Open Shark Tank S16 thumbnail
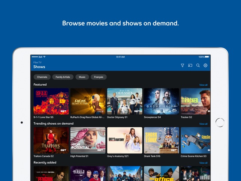 coord(162,140)
